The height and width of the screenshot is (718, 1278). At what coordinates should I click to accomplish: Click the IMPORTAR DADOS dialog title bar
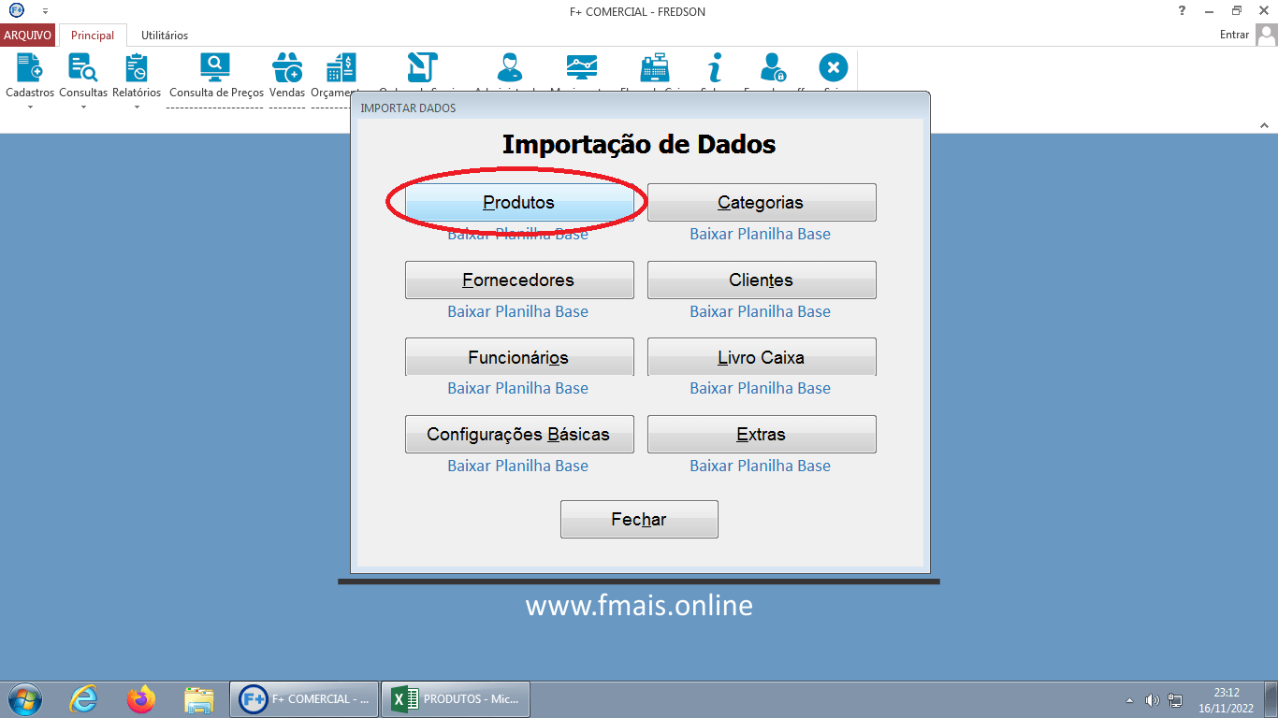pyautogui.click(x=640, y=108)
